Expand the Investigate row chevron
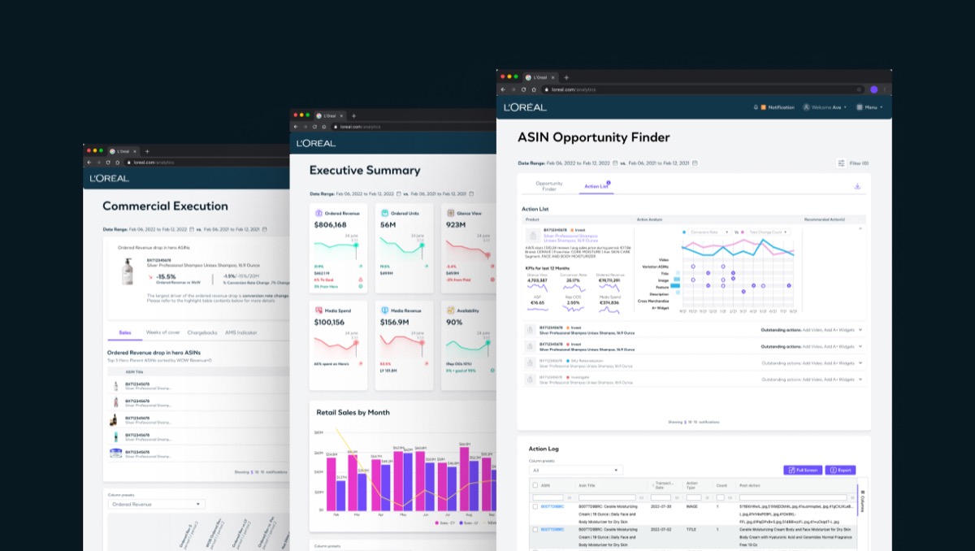The height and width of the screenshot is (551, 975). click(860, 379)
